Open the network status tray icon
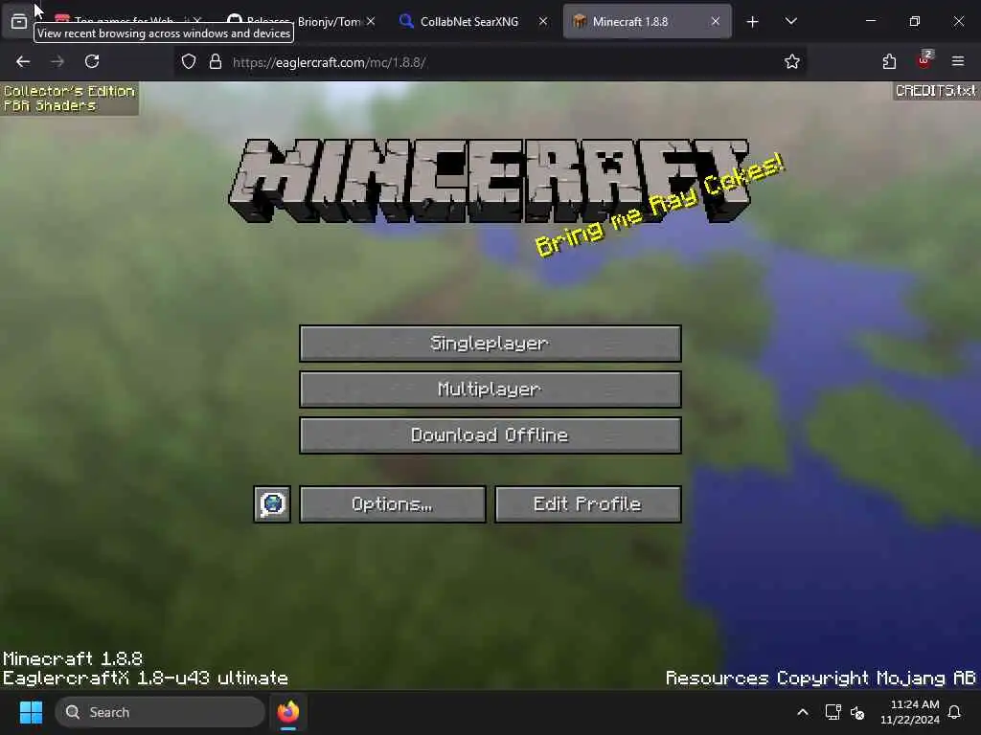 point(833,712)
